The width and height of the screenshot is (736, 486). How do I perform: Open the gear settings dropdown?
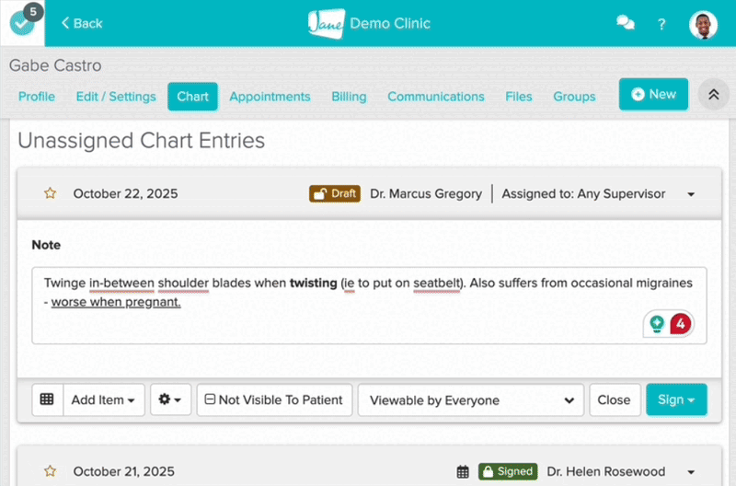click(170, 400)
